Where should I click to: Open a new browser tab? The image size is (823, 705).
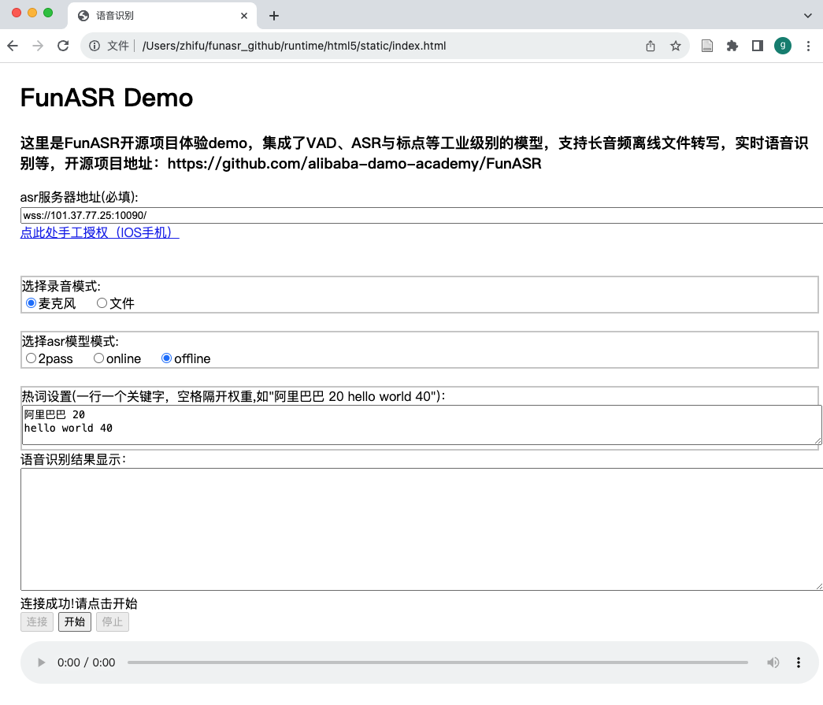[x=273, y=16]
